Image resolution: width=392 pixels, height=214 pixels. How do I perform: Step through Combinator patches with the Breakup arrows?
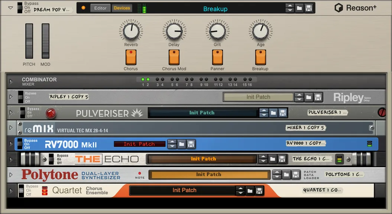[290, 8]
